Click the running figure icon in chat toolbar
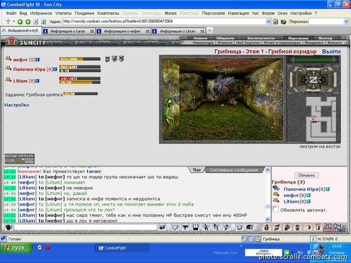This screenshot has height=263, width=351. [206, 227]
